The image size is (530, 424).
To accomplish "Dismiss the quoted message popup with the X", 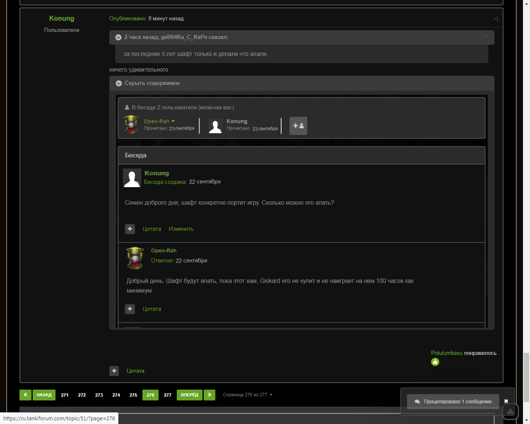I will [506, 401].
